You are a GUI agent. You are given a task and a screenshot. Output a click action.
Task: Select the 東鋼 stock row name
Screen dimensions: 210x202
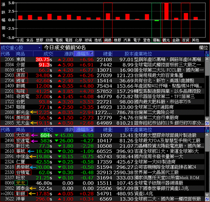[x=21, y=59]
